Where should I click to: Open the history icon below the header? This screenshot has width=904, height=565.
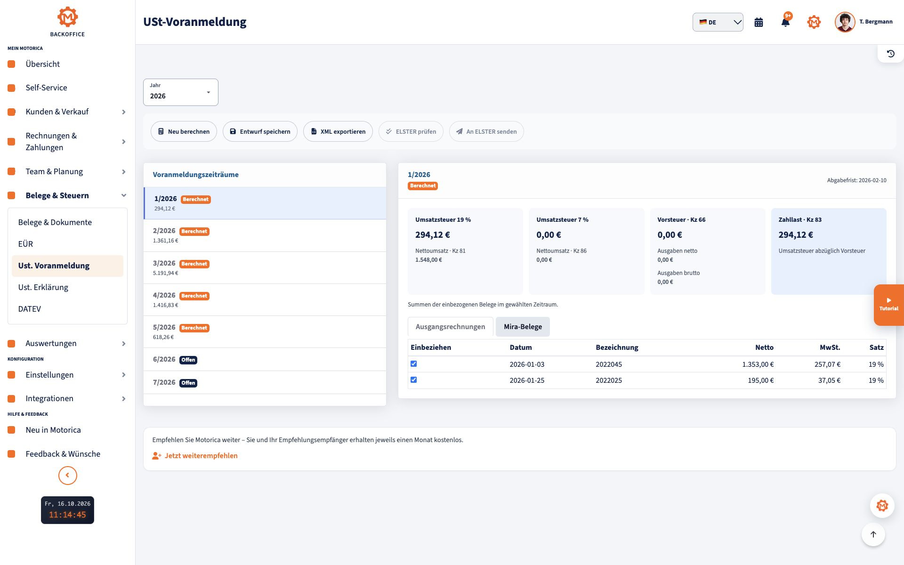click(890, 54)
